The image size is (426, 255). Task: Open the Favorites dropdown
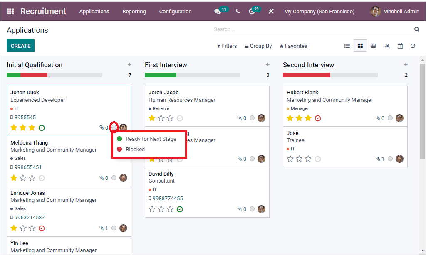293,46
